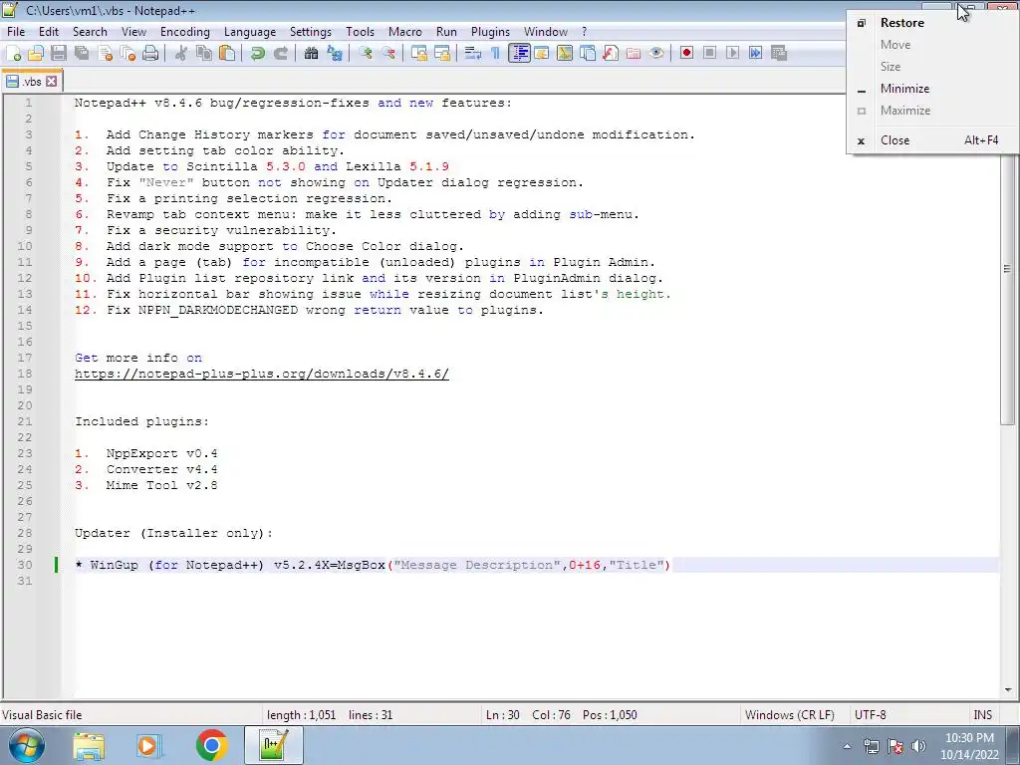Click the New file toolbar icon
The height and width of the screenshot is (765, 1020).
coord(14,54)
